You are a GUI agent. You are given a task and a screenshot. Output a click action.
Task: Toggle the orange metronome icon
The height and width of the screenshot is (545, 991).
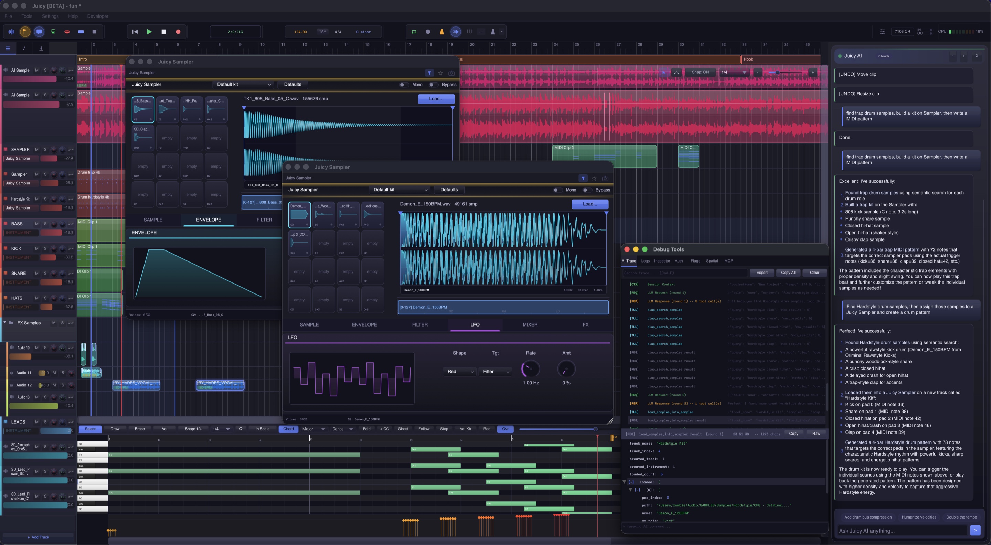(x=441, y=32)
